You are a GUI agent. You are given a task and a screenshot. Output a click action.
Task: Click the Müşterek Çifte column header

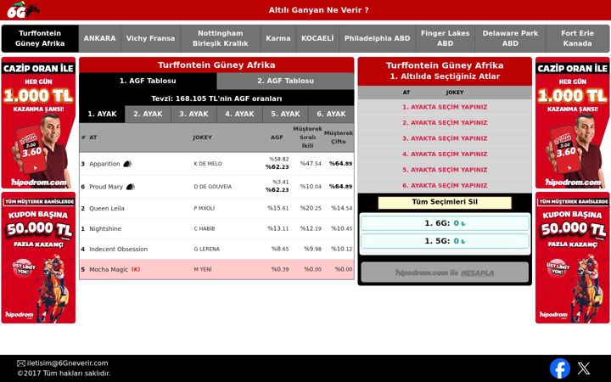(x=339, y=138)
